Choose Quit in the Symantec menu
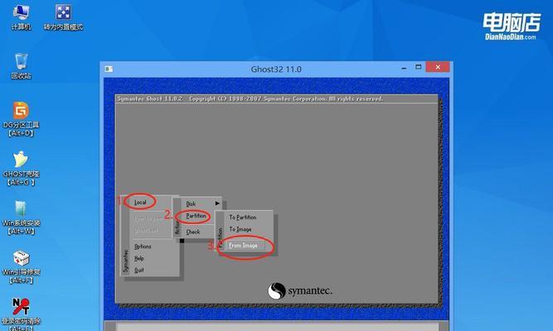This screenshot has width=553, height=331. [139, 270]
